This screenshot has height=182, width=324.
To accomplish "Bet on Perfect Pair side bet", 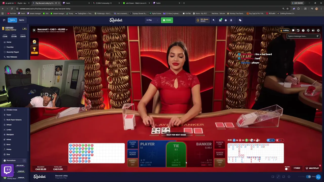I will 132,163.
